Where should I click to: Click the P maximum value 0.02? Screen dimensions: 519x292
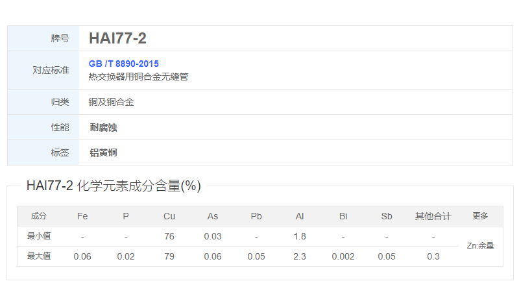point(126,256)
